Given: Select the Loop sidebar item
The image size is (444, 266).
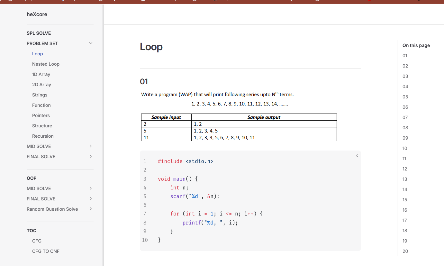Looking at the screenshot, I should click(38, 54).
